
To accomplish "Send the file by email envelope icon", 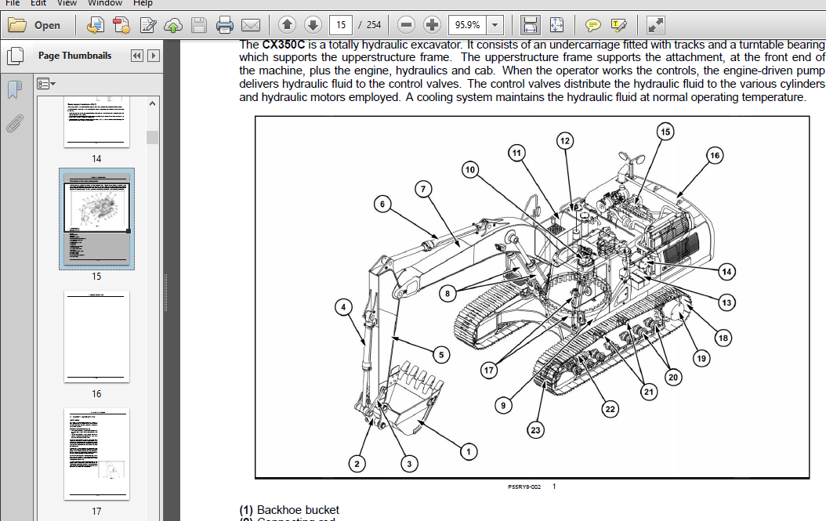I will point(251,25).
